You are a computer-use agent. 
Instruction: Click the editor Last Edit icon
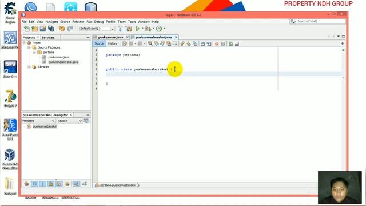125,43
